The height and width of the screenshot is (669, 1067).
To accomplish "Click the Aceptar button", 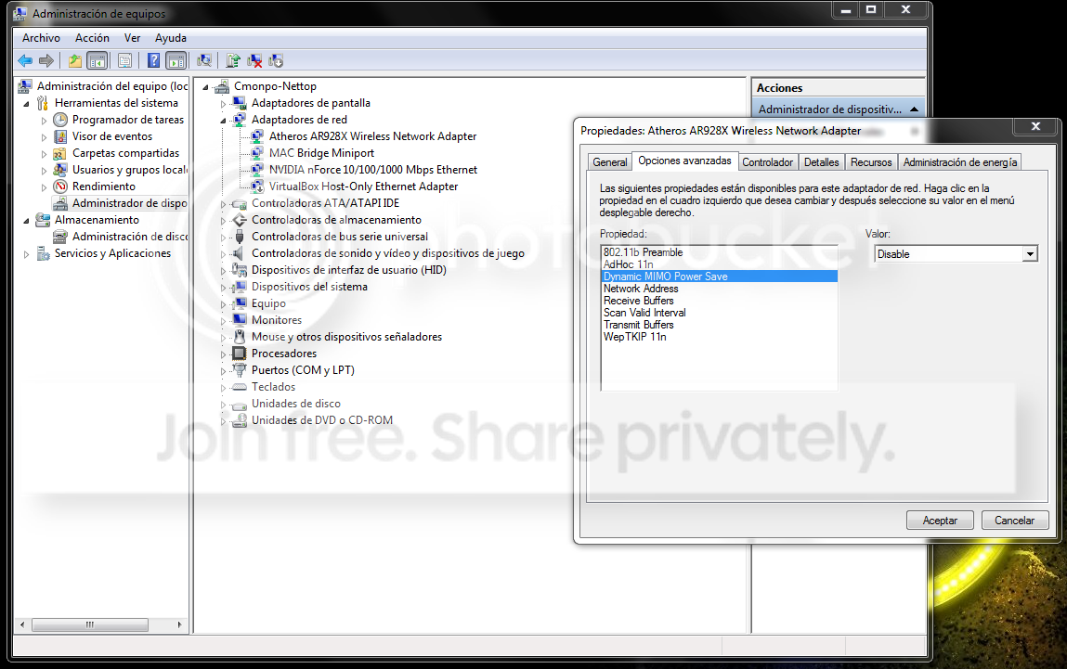I will click(940, 521).
